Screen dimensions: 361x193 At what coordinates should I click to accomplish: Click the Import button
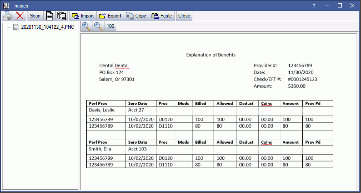83,16
